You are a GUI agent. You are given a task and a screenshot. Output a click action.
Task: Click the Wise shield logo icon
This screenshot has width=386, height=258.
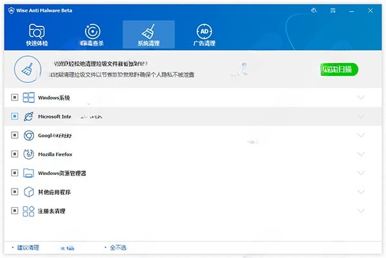11,10
